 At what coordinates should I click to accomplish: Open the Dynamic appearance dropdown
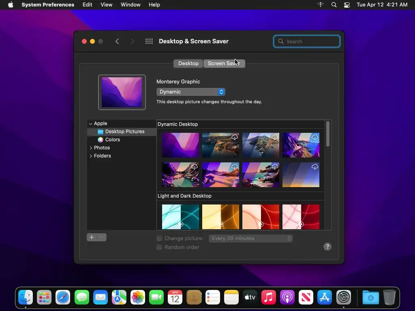click(191, 92)
